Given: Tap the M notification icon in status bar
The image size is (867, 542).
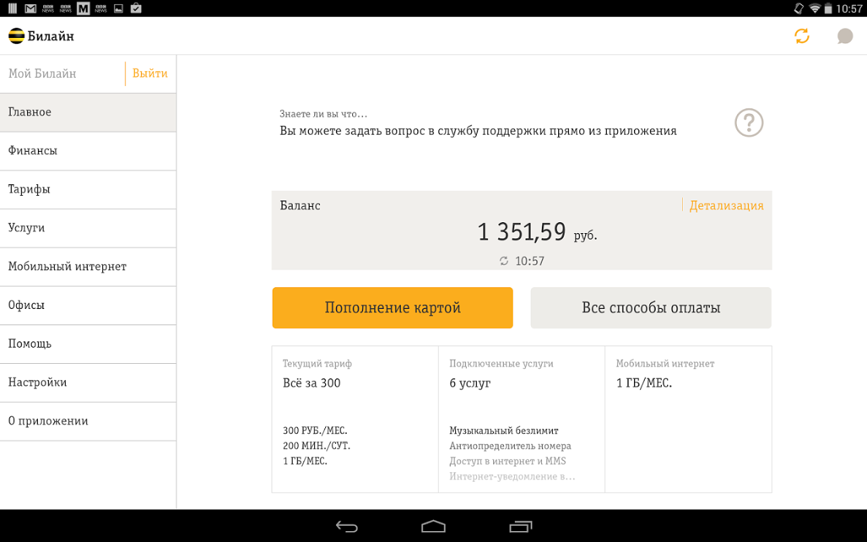Looking at the screenshot, I should (x=83, y=8).
